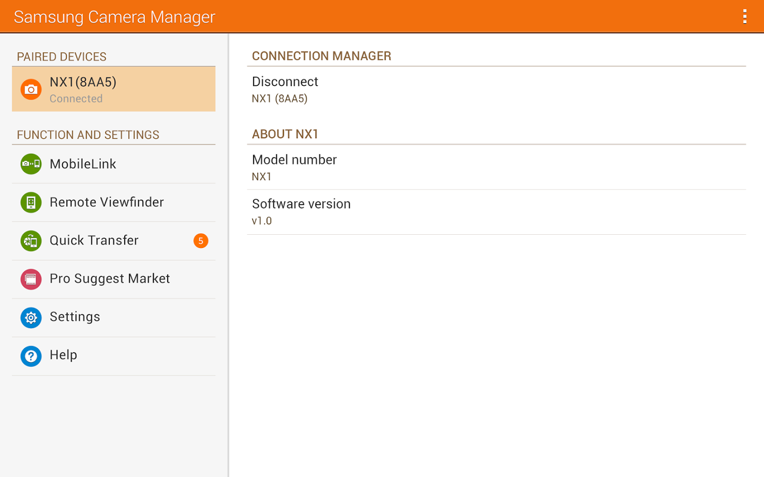Click the blue Settings gear icon
This screenshot has width=764, height=477.
pyautogui.click(x=31, y=317)
